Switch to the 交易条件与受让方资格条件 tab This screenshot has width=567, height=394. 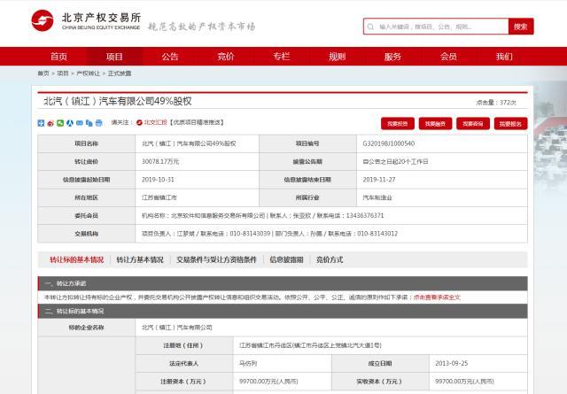pyautogui.click(x=216, y=260)
